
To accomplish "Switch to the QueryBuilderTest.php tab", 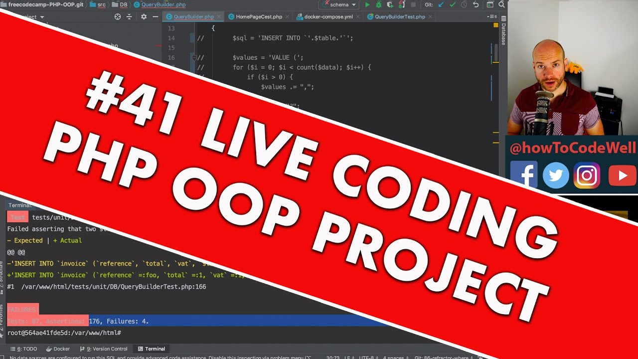I will [400, 16].
